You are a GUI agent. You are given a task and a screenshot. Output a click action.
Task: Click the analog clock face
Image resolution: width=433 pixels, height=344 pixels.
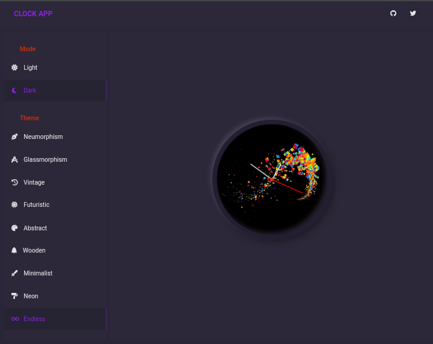click(272, 179)
